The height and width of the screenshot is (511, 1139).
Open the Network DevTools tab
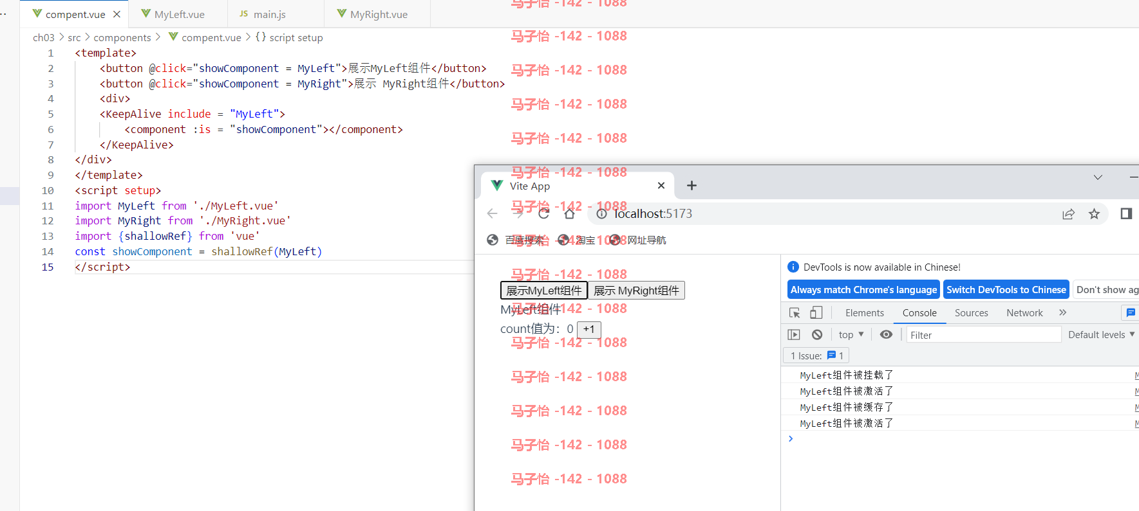pos(1024,313)
